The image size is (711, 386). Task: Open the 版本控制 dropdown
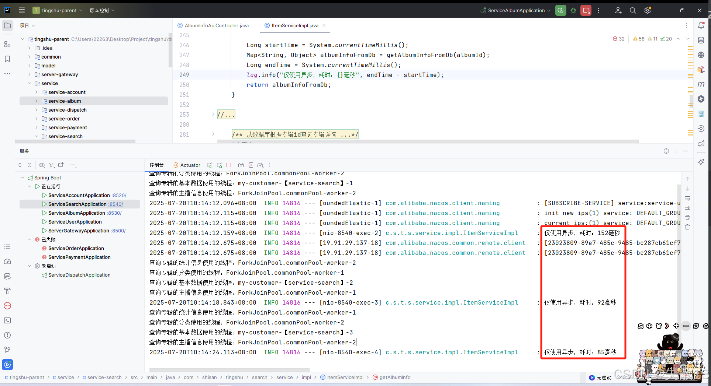[102, 10]
